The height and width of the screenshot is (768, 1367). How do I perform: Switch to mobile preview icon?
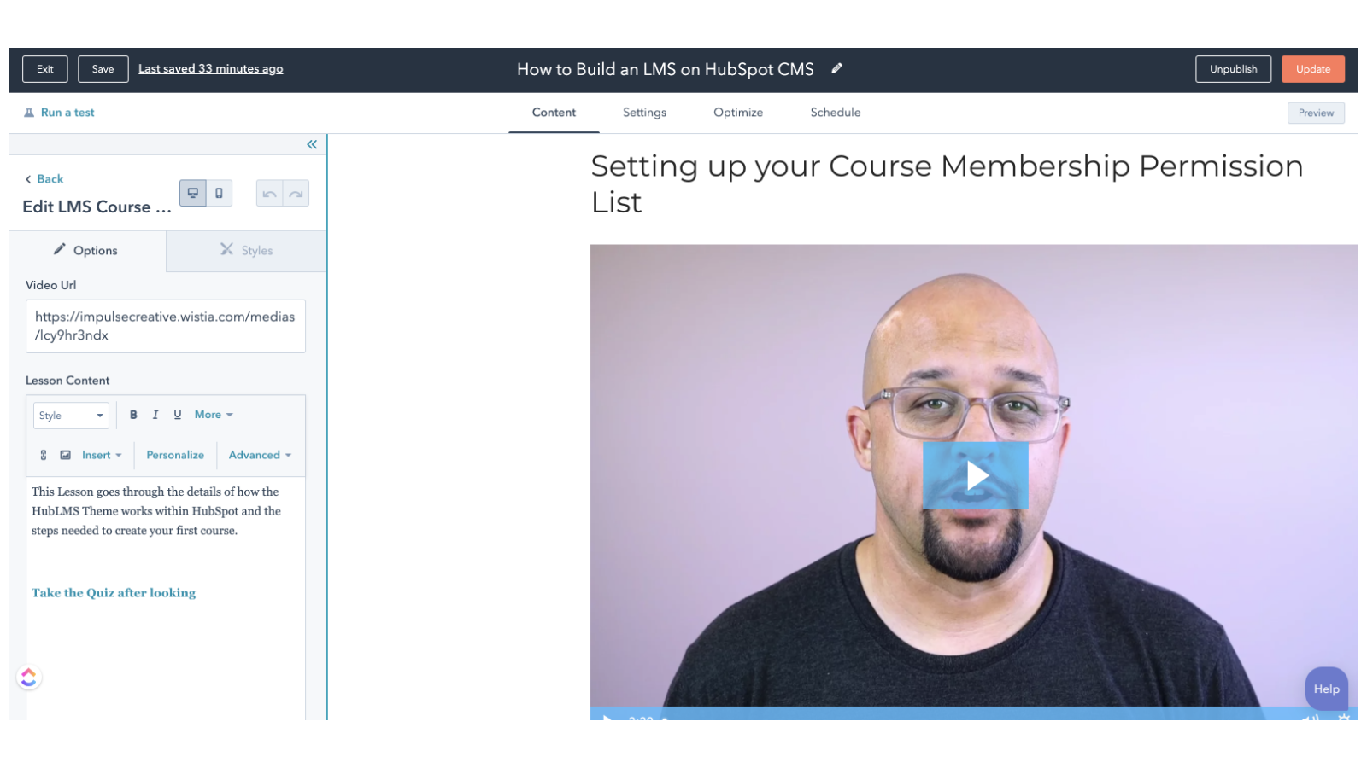point(219,193)
